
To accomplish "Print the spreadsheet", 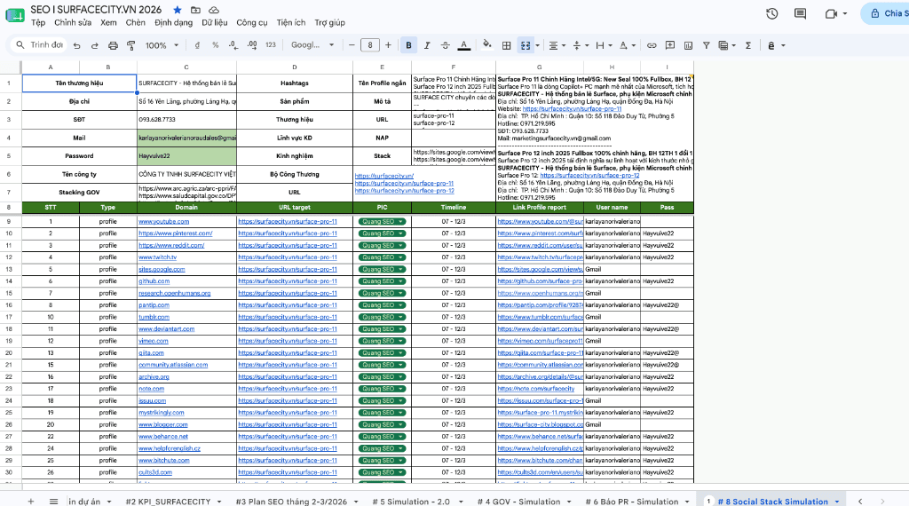I will (x=113, y=45).
